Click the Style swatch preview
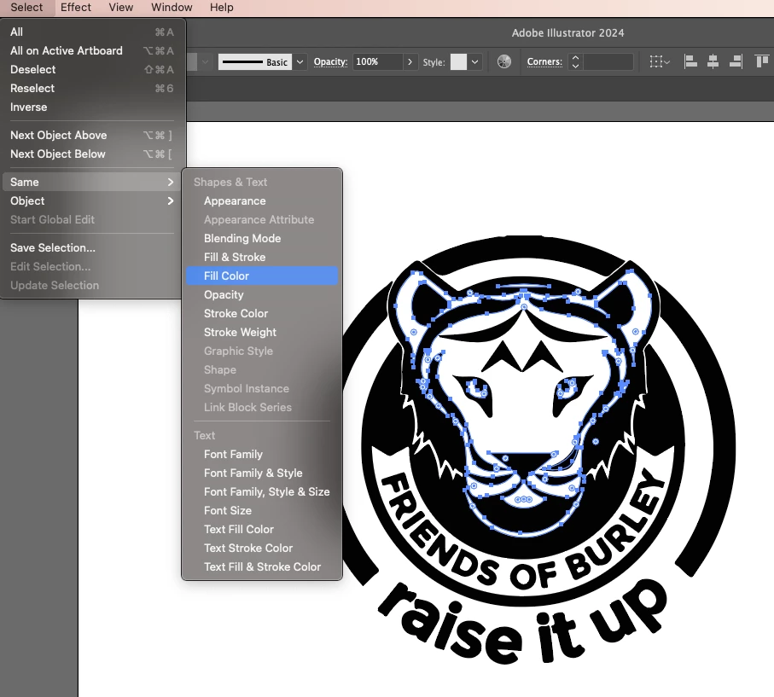Viewport: 774px width, 697px height. 458,62
